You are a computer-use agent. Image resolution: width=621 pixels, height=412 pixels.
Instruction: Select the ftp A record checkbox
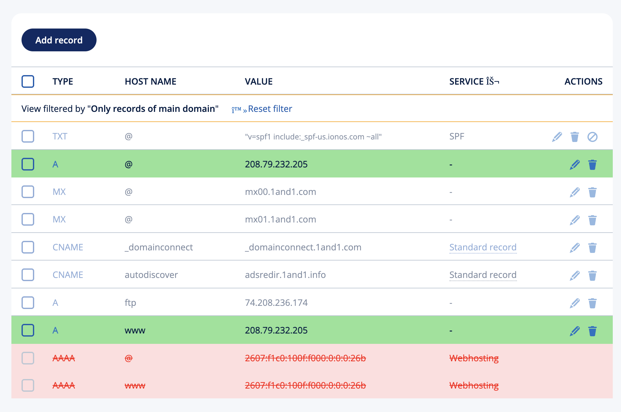click(x=28, y=303)
